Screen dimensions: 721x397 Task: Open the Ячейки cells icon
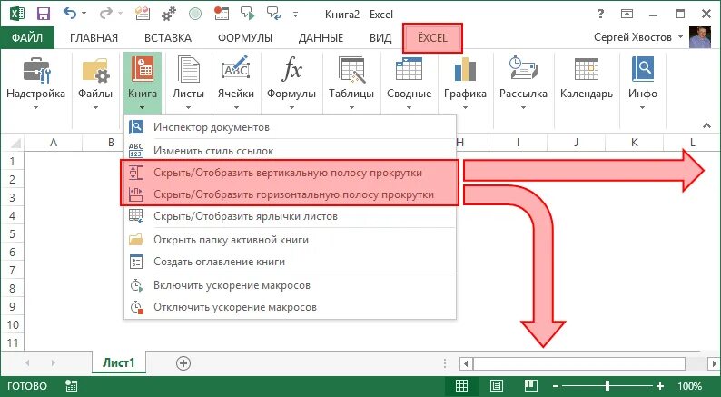(236, 69)
